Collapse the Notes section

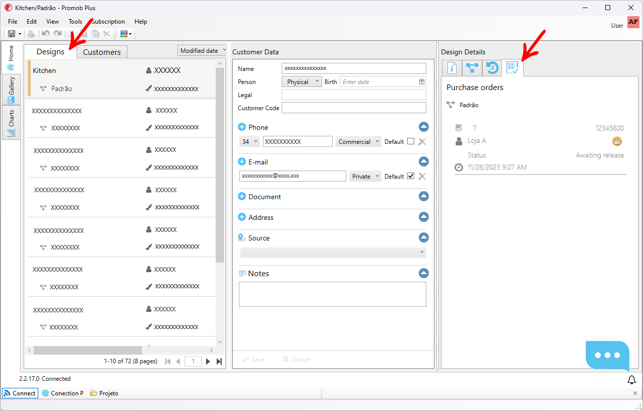point(424,273)
